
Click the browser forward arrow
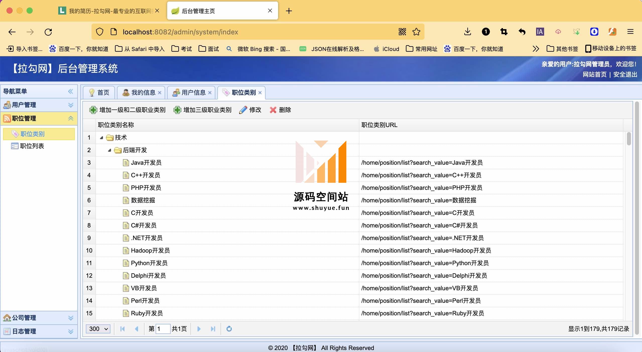point(30,32)
